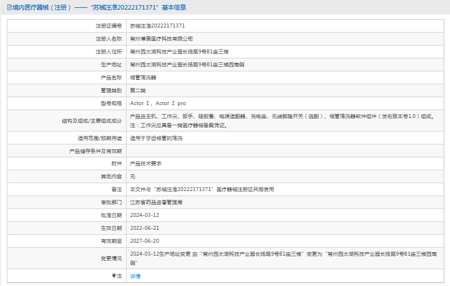Click the 适用范围/预期用途 row label

(100, 138)
